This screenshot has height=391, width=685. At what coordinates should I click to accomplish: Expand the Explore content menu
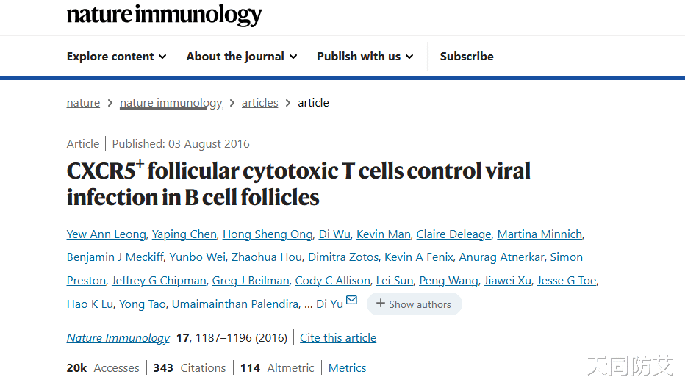point(116,57)
